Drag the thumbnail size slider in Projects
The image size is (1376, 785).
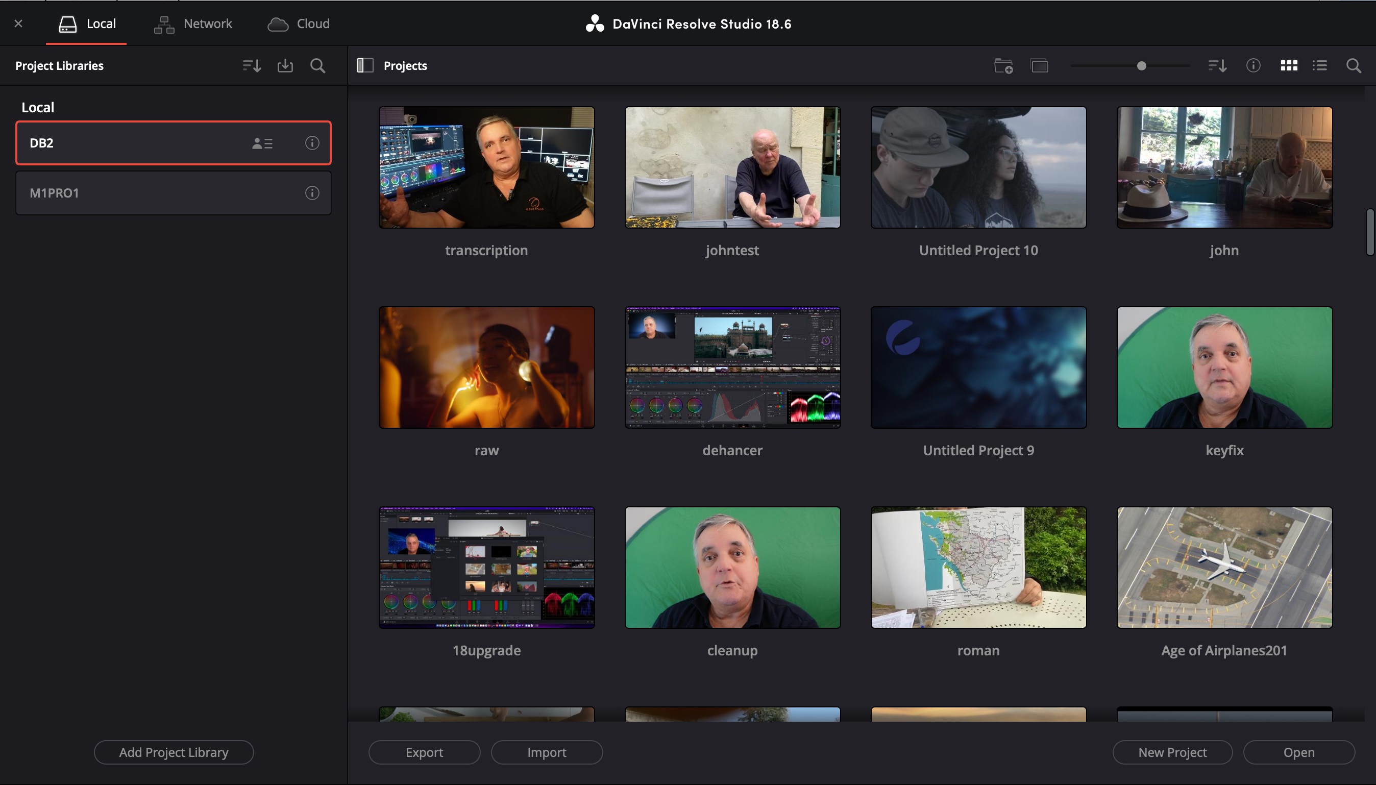1141,66
